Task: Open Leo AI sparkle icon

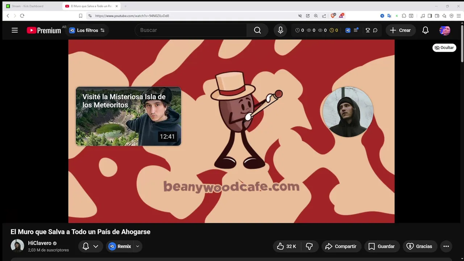Action: [444, 16]
